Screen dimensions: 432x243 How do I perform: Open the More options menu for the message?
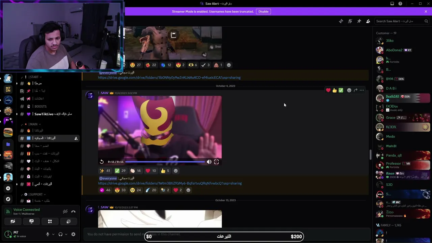pyautogui.click(x=362, y=90)
